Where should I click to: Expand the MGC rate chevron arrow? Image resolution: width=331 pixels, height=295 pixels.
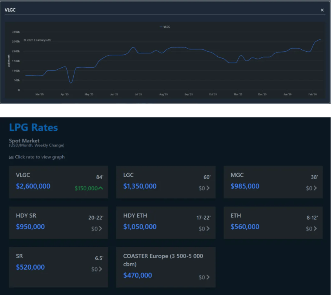[315, 188]
